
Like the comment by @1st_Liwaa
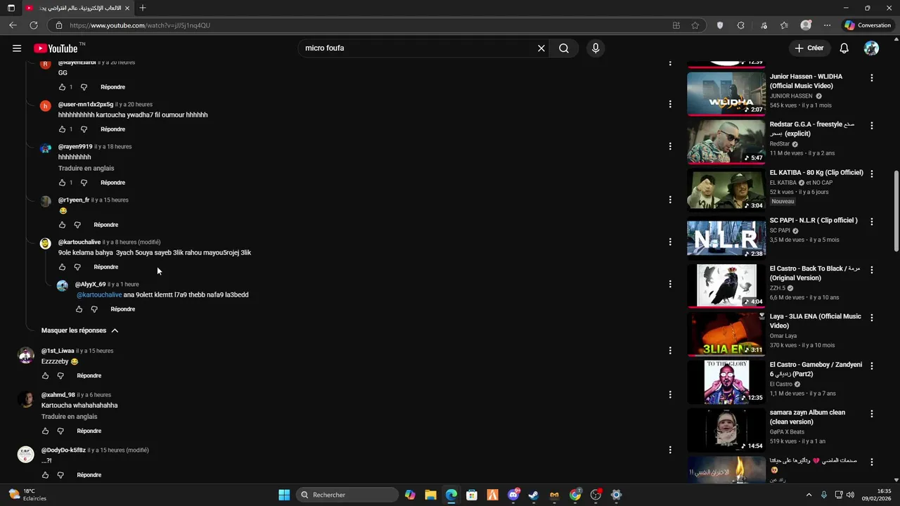tap(45, 376)
